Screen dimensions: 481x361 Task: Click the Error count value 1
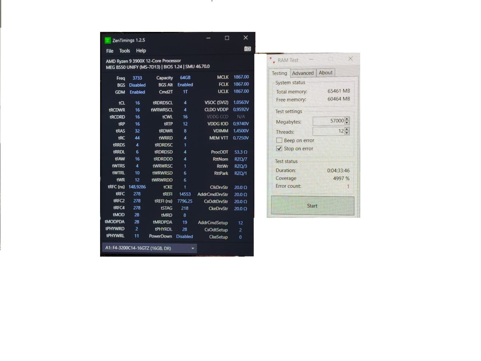(348, 187)
